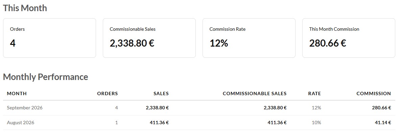Click the SALES column header
Viewport: 399px width, 135px height.
161,93
